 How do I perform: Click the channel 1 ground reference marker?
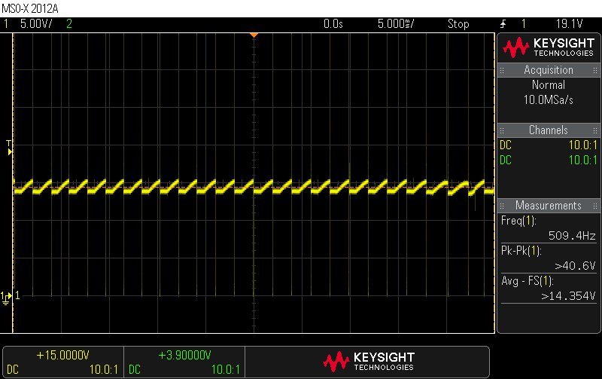(7, 297)
